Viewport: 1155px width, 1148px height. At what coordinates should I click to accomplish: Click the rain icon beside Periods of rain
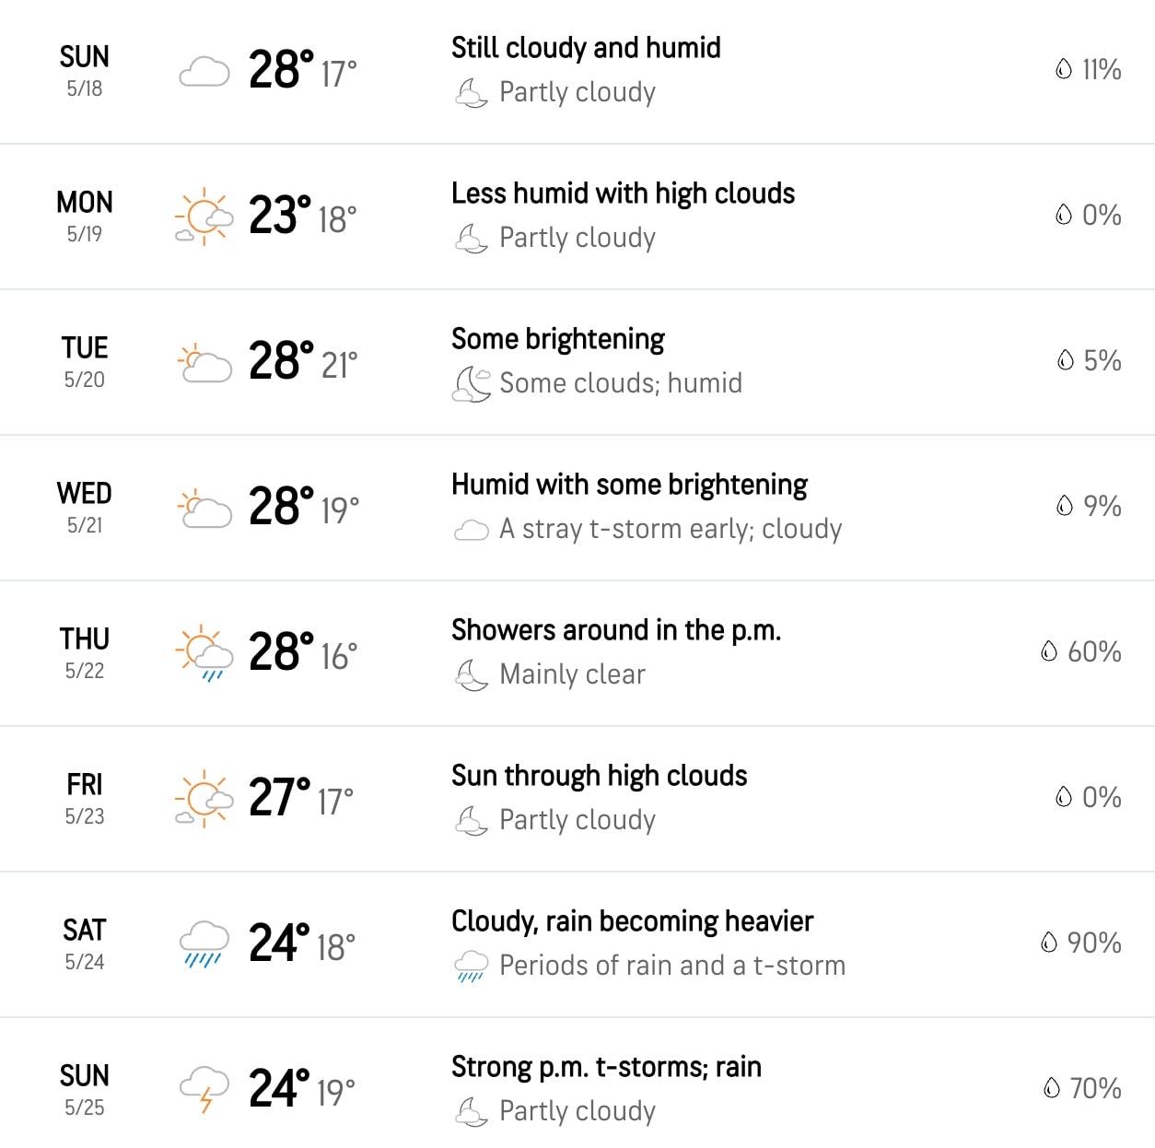pos(472,965)
